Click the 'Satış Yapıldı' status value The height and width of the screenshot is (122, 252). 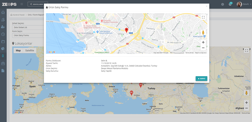point(106,71)
